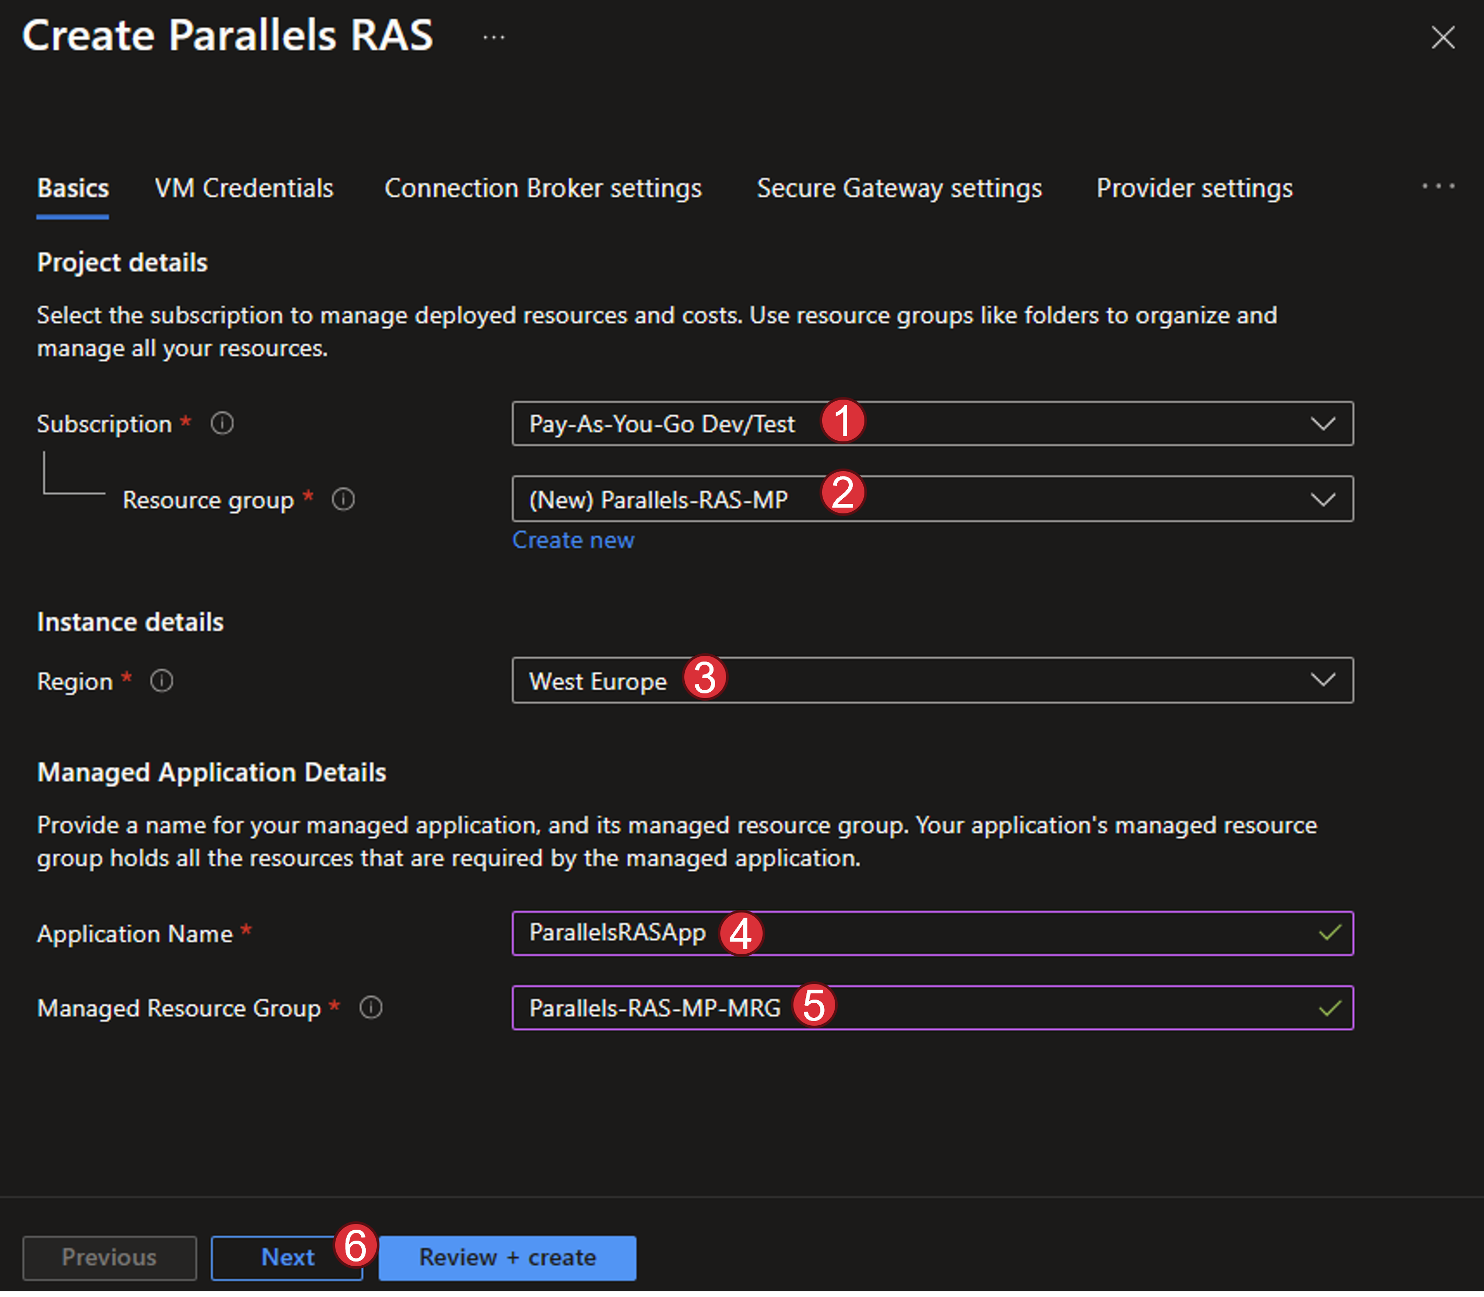This screenshot has width=1484, height=1297.
Task: Click info icon next to Subscription
Action: click(222, 424)
